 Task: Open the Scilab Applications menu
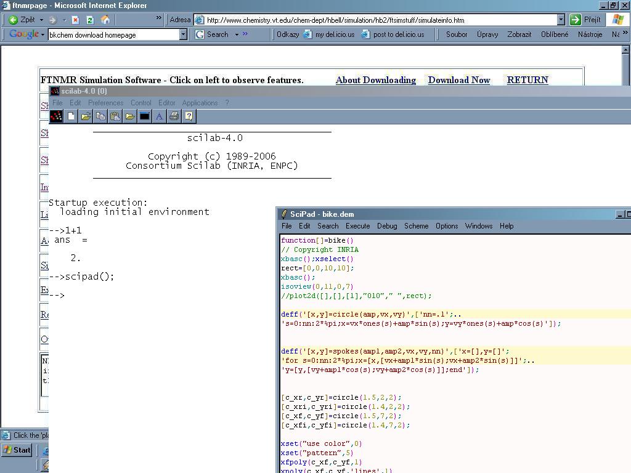coord(200,103)
